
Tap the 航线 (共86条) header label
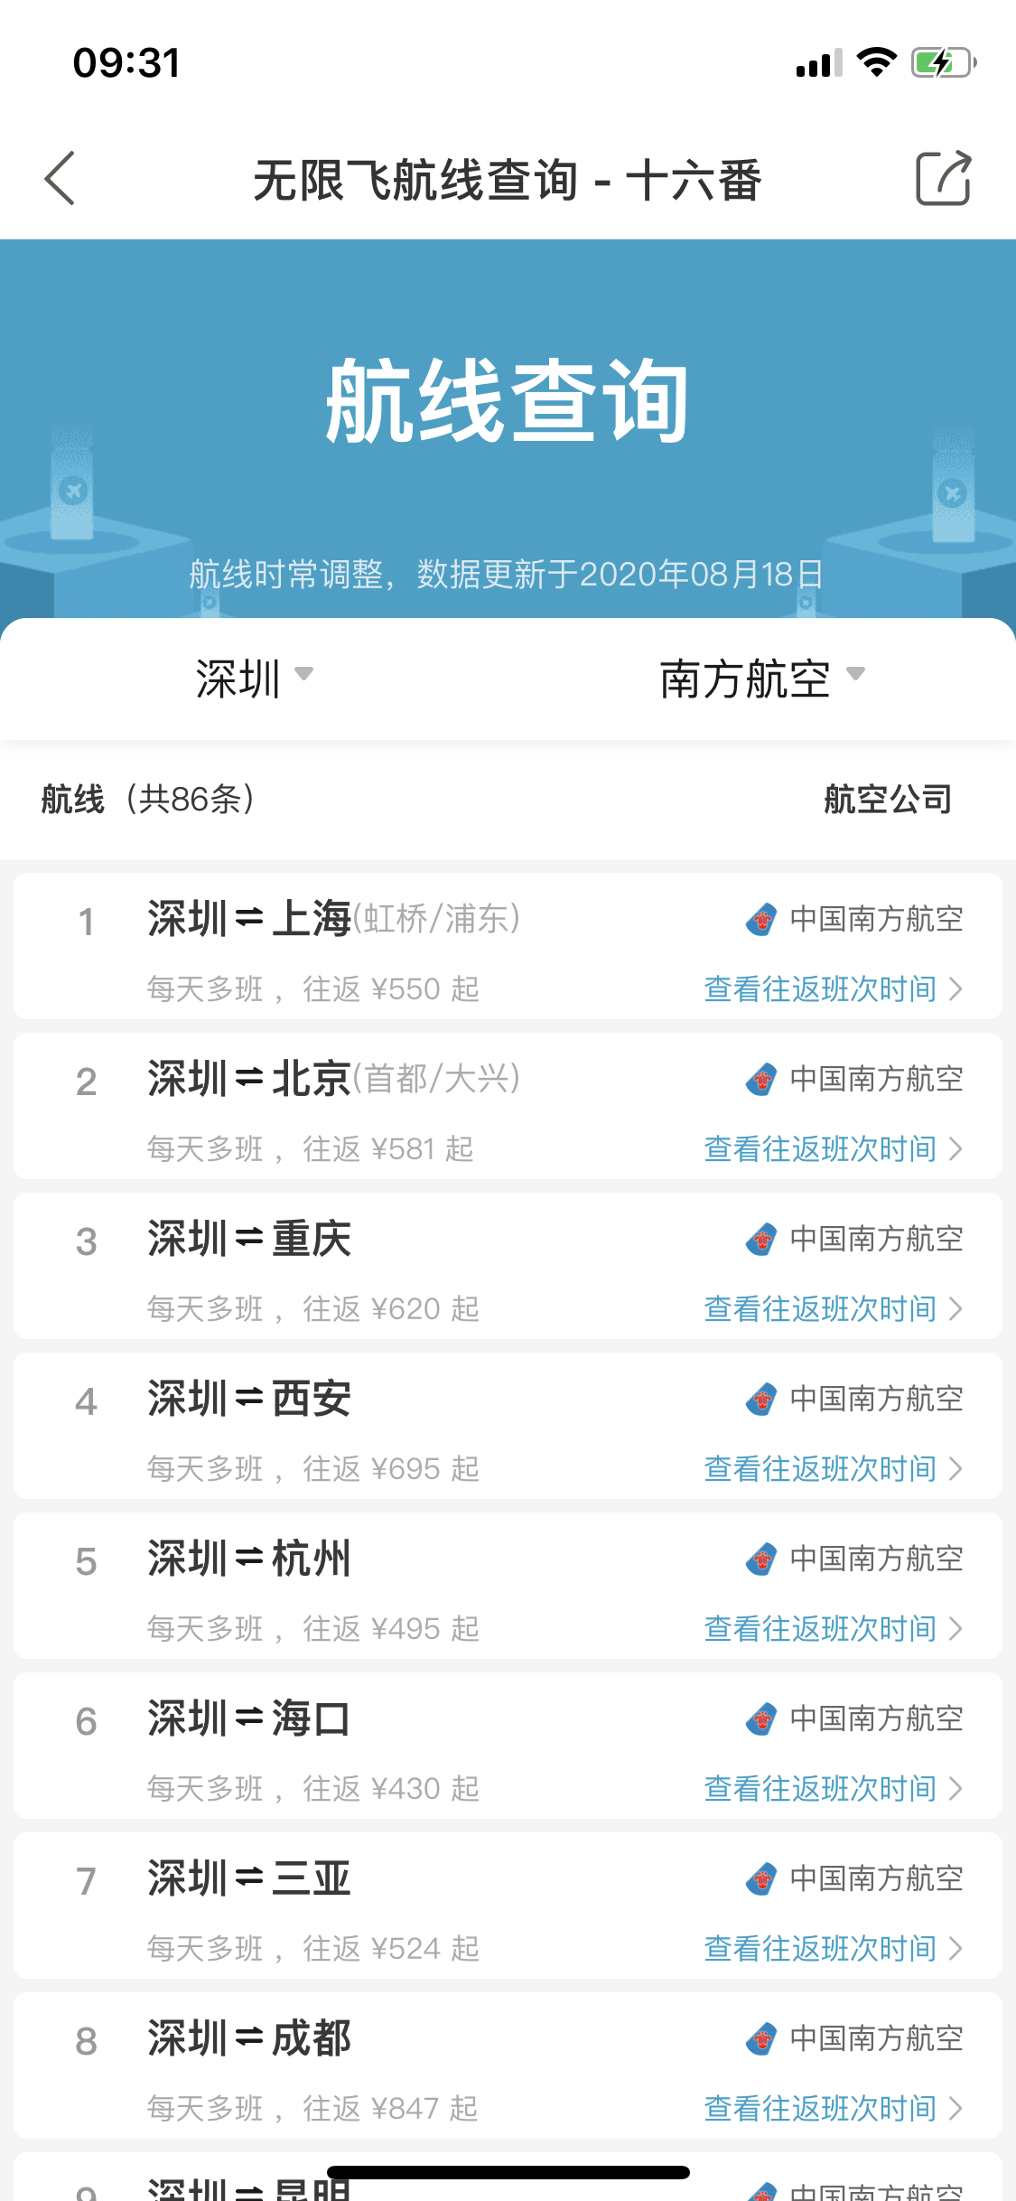tap(148, 800)
